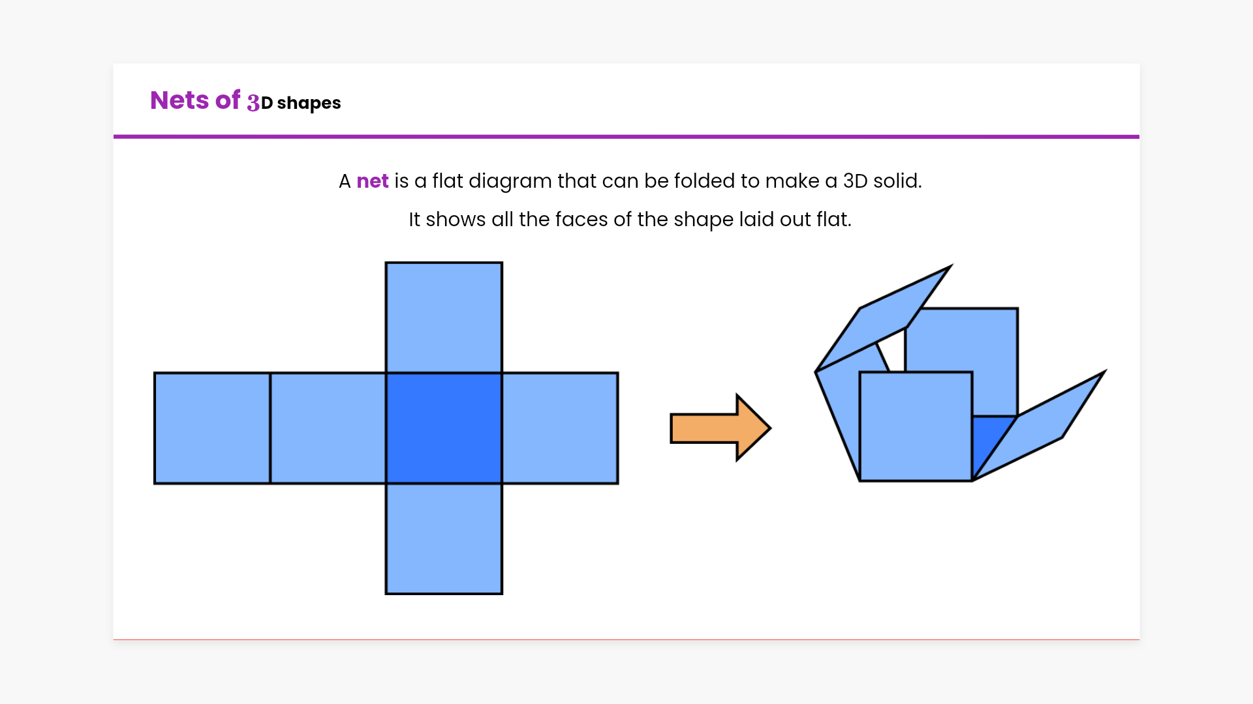Select the text "folded to make a 3D solid"
Screen dimensions: 1253x704
[x=797, y=181]
